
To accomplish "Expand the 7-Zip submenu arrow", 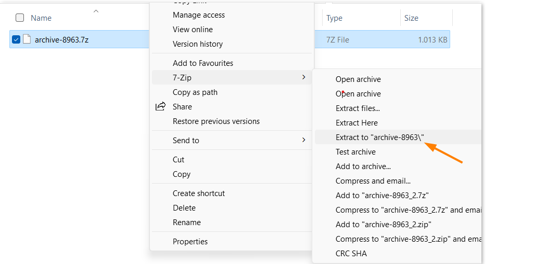I will click(x=303, y=77).
